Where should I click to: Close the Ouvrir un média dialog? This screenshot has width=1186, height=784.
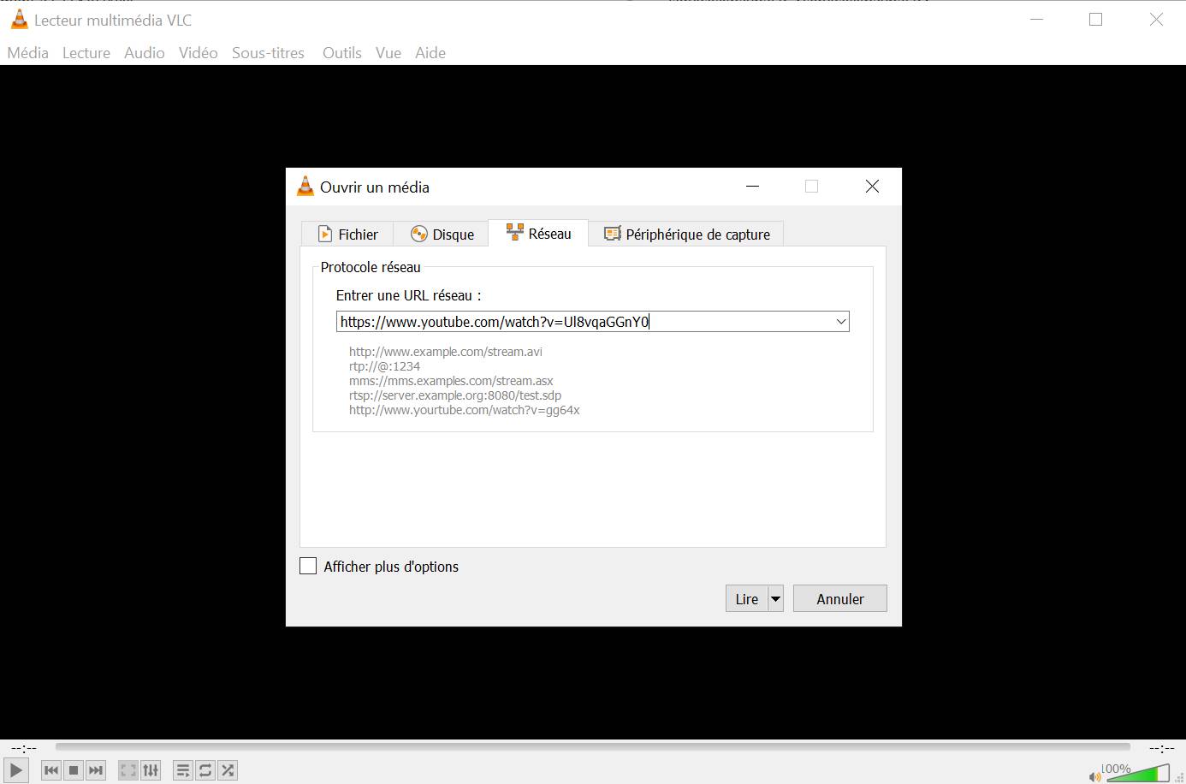pyautogui.click(x=872, y=187)
